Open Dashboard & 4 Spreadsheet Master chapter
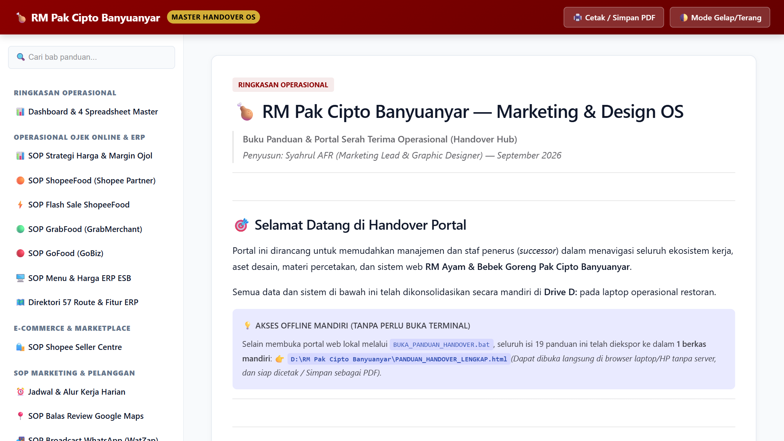 click(91, 112)
